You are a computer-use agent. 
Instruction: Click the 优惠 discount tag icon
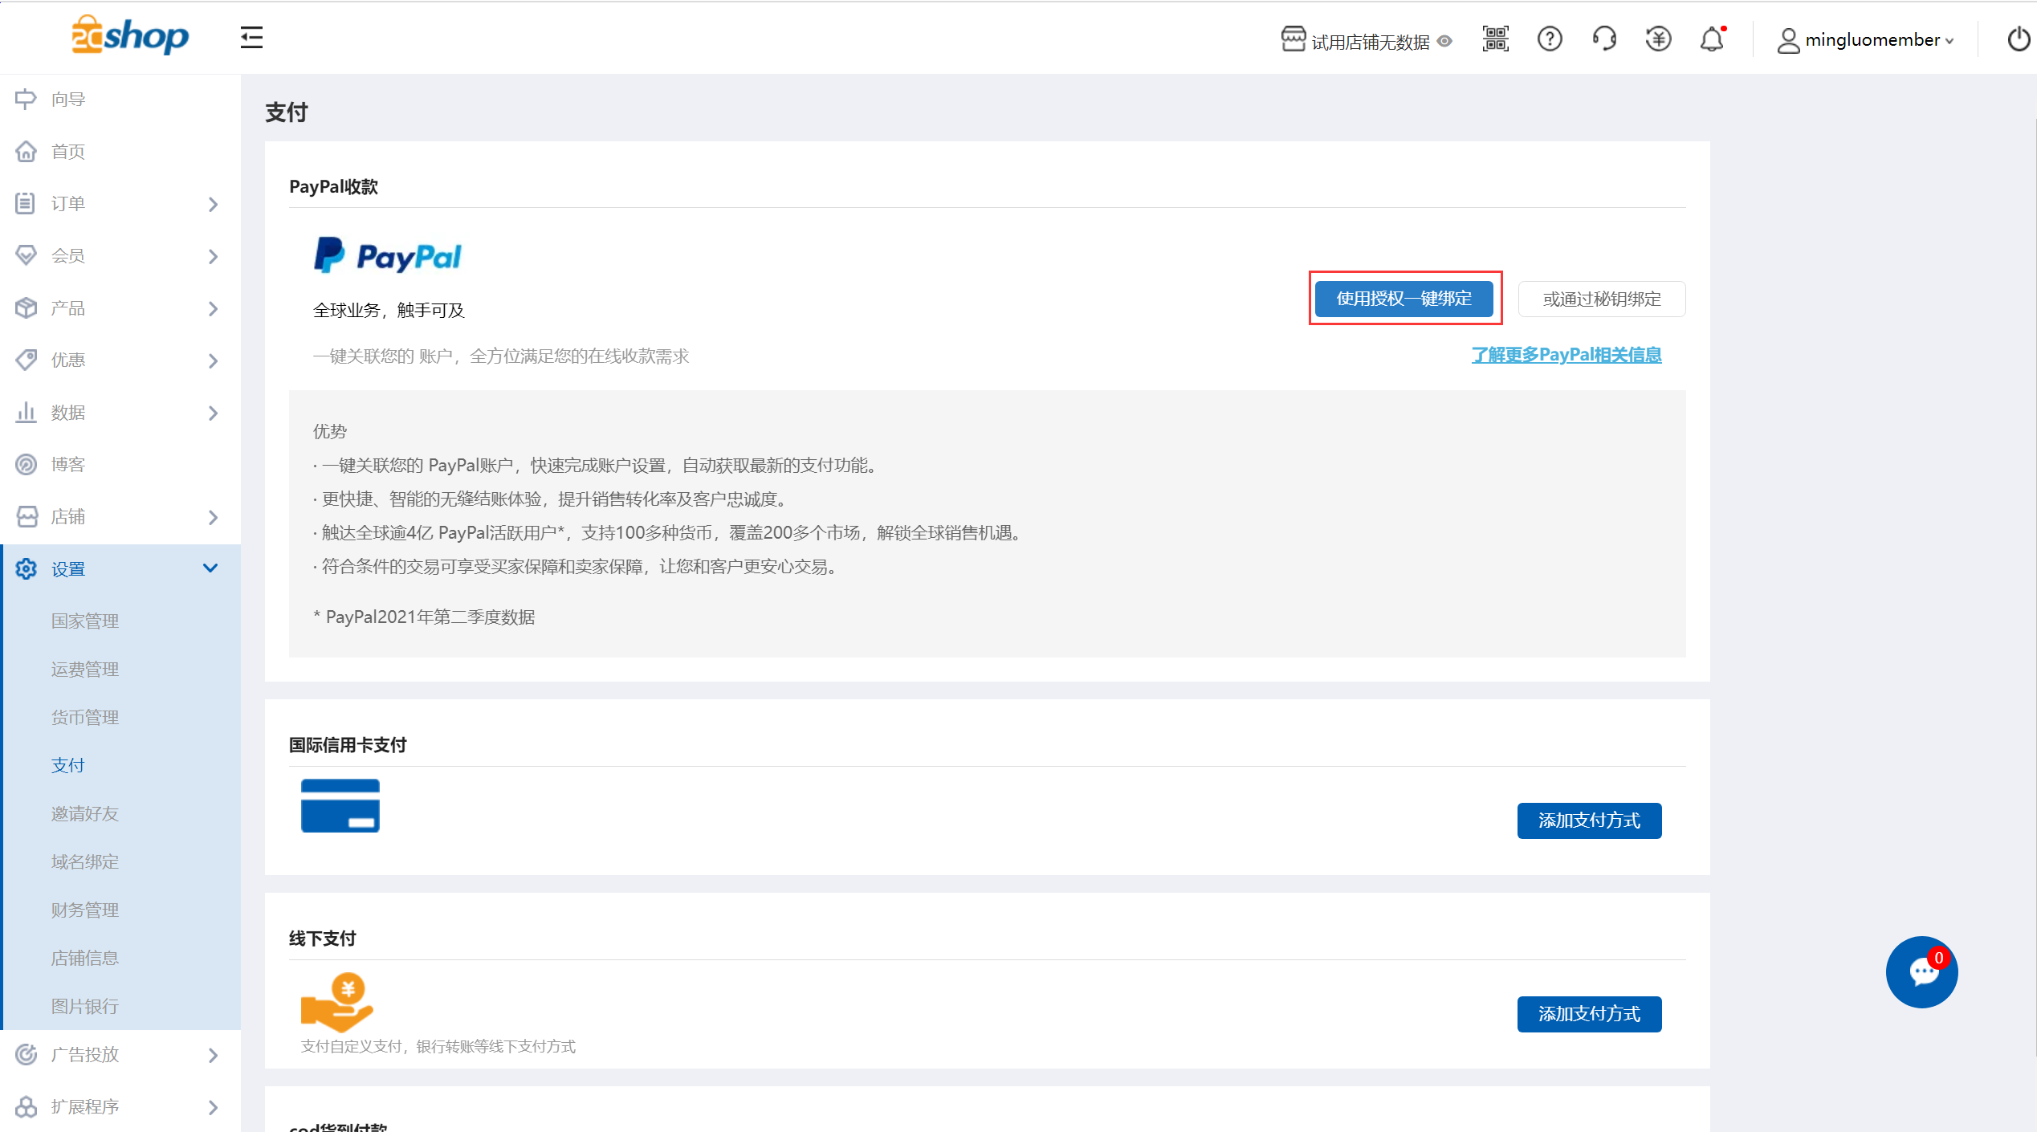pyautogui.click(x=26, y=360)
